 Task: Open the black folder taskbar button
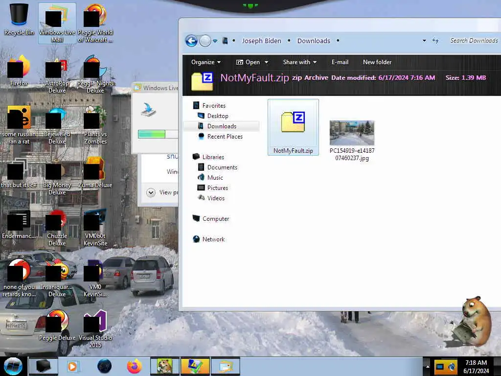44,366
